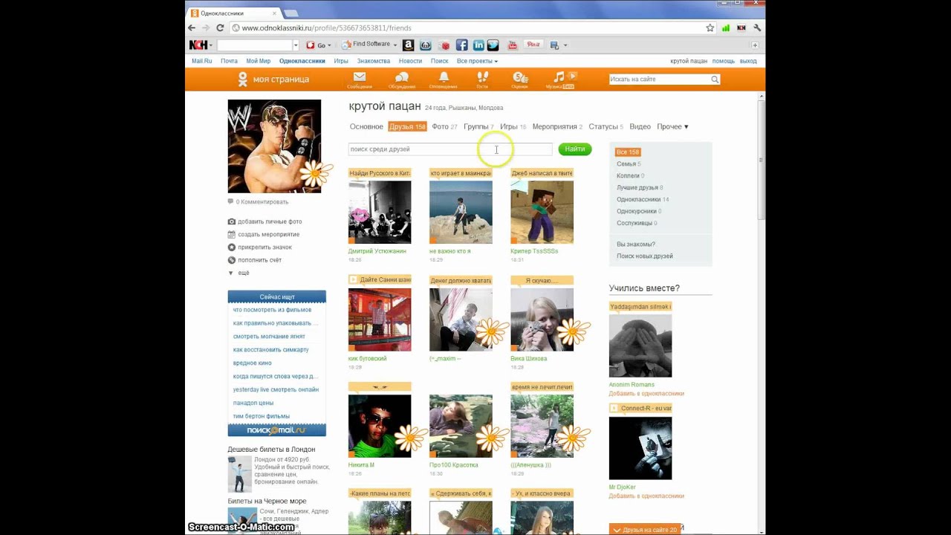Open Поиск новых друзей link
This screenshot has height=535, width=951.
click(x=645, y=256)
